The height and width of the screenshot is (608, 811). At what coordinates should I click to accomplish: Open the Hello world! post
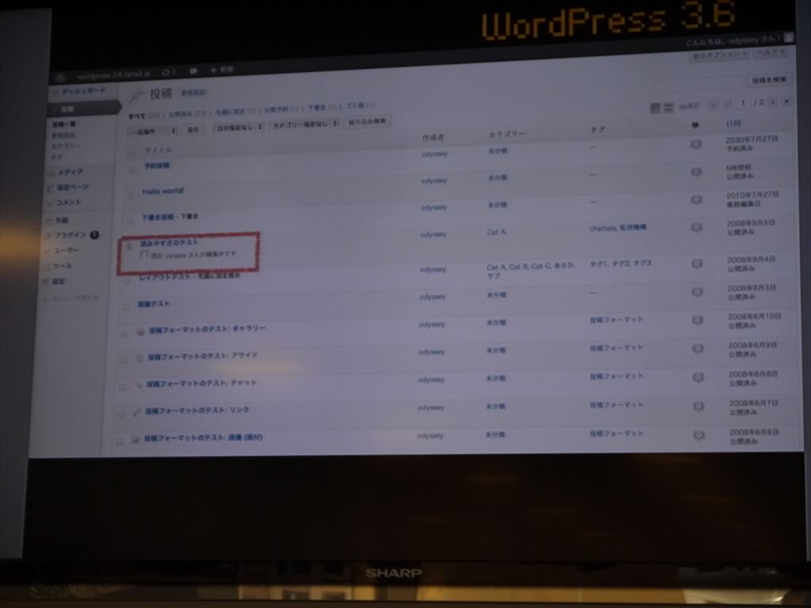163,192
